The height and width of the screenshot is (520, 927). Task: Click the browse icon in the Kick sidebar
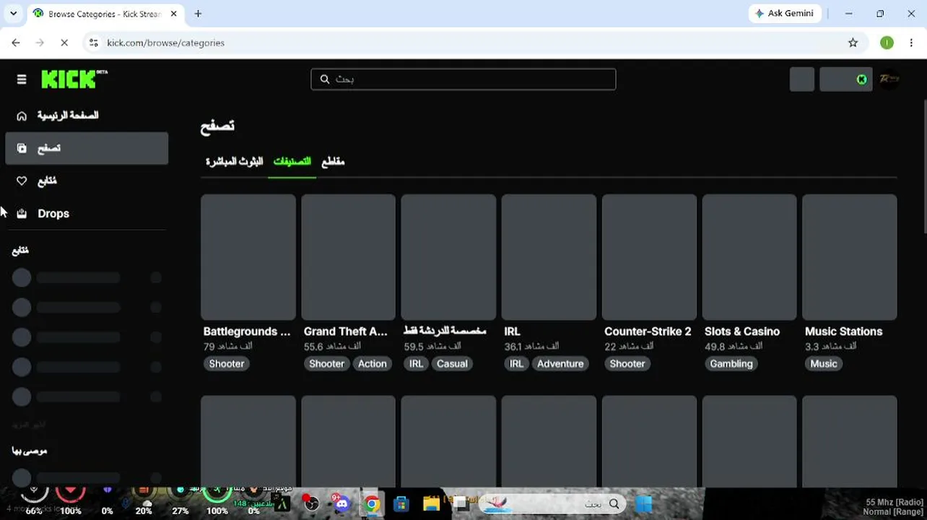click(x=22, y=148)
